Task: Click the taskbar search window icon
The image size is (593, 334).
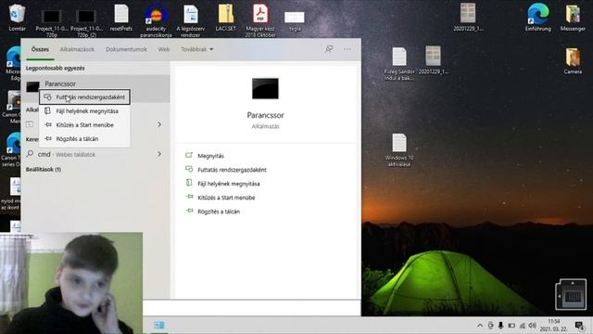Action: (x=158, y=325)
